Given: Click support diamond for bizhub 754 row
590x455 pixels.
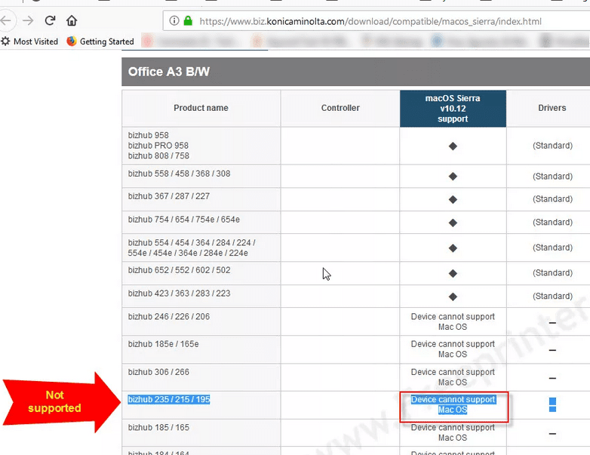Looking at the screenshot, I should (x=453, y=223).
